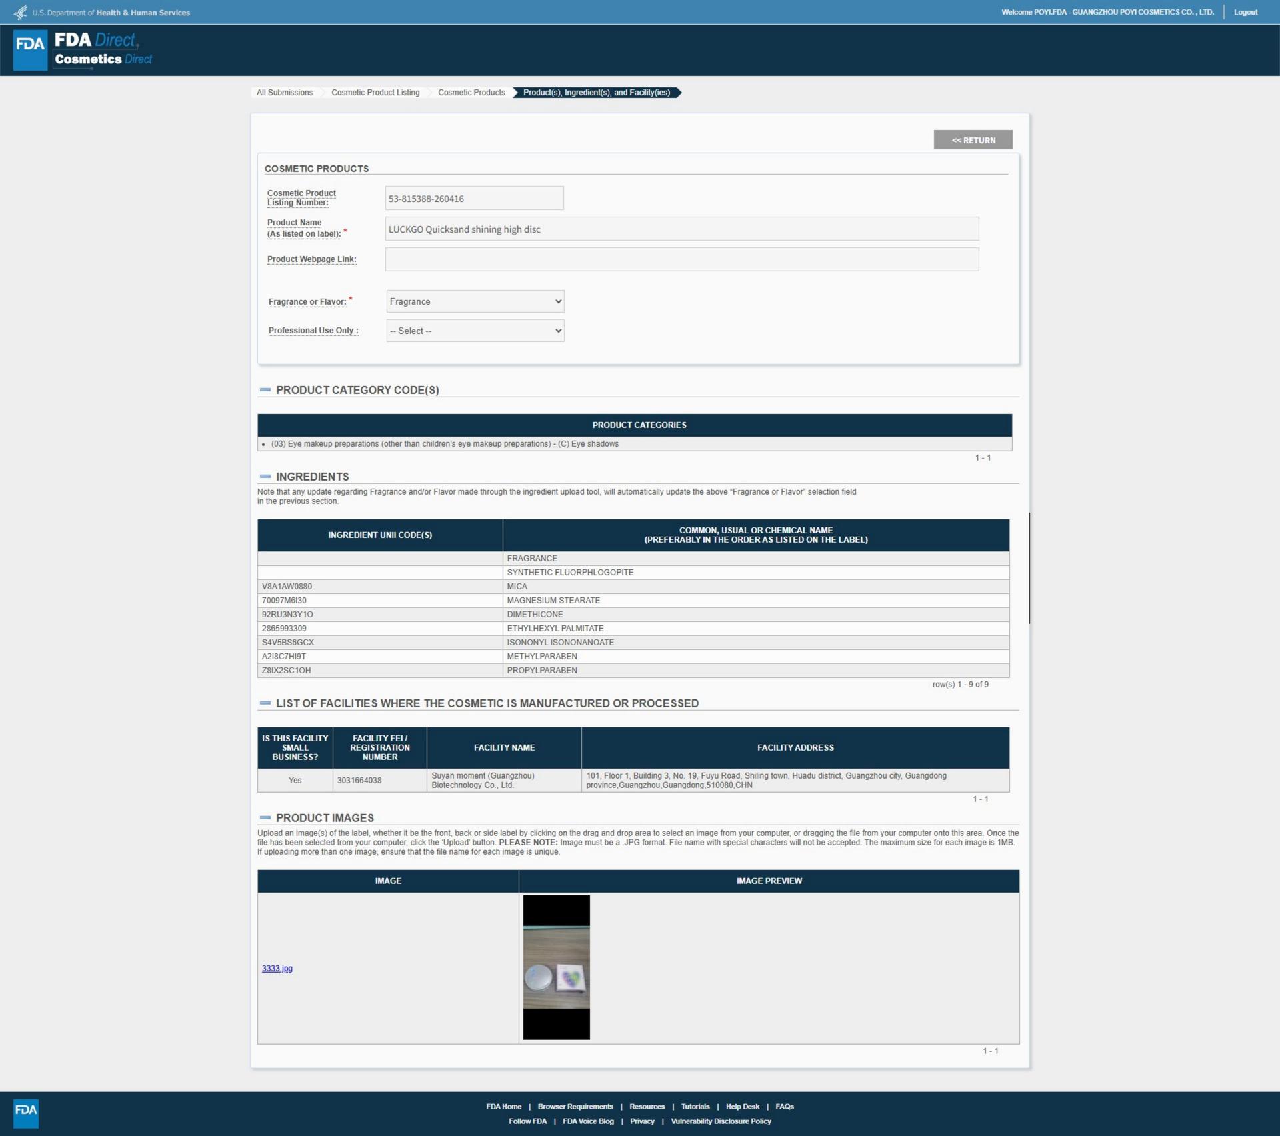This screenshot has height=1136, width=1280.
Task: Open the Tutorials footer link
Action: (695, 1107)
